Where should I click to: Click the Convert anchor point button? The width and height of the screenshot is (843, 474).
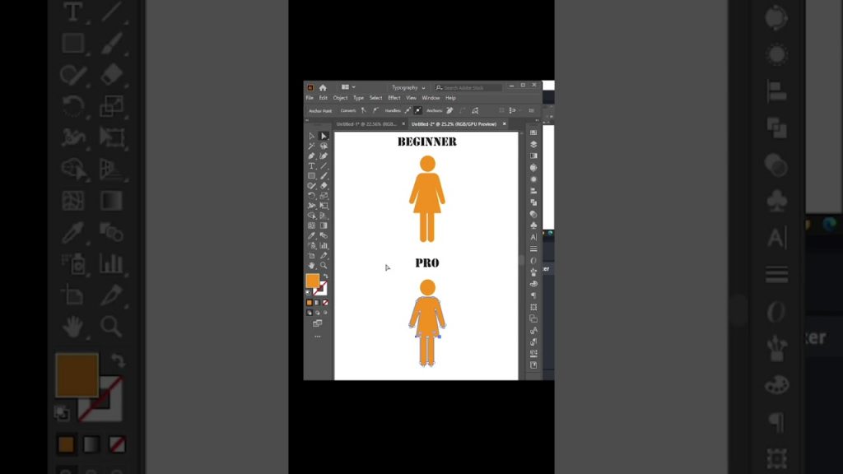[x=362, y=109]
